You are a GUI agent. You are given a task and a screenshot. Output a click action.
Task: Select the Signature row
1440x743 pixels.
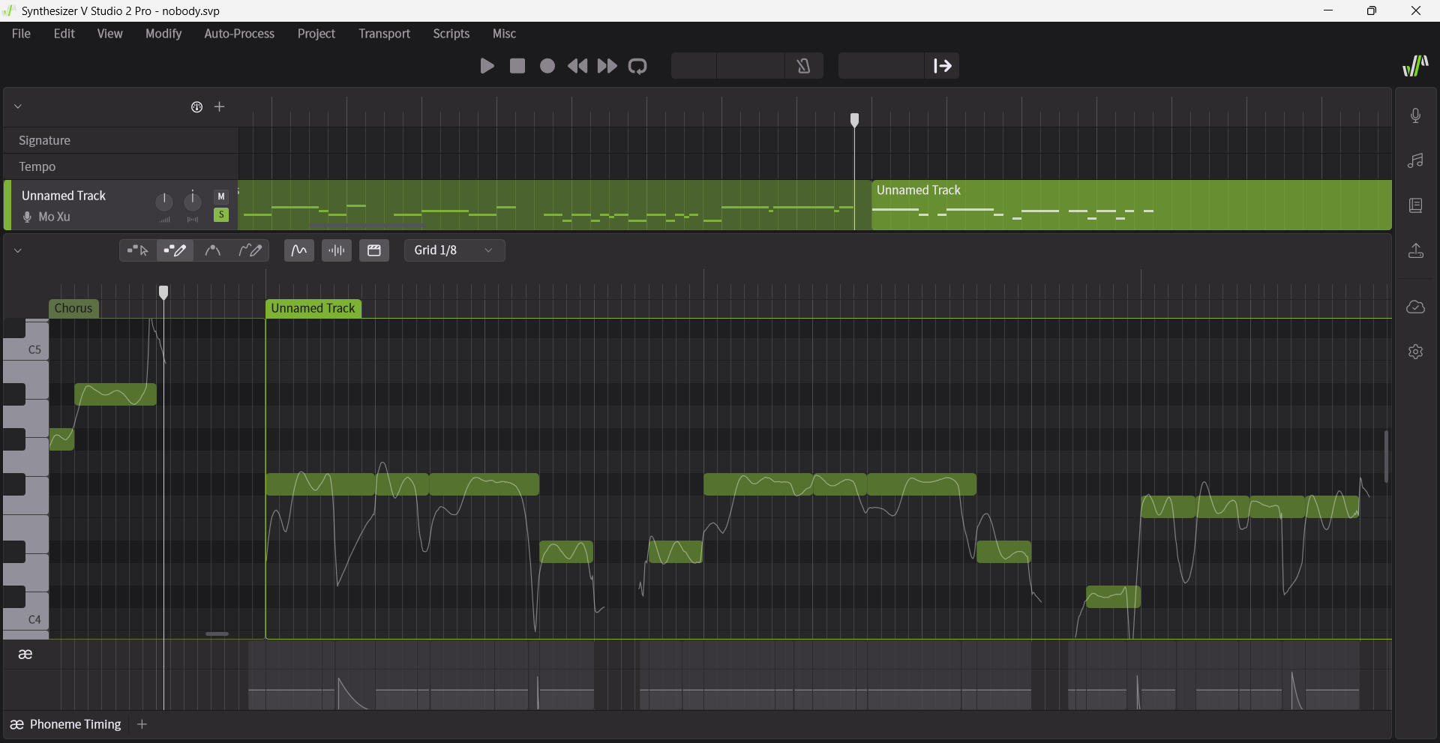tap(121, 140)
